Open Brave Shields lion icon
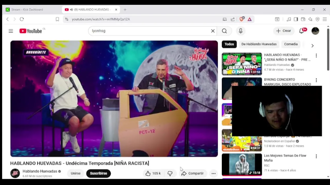Viewport: 330px width, 185px height. point(242,19)
